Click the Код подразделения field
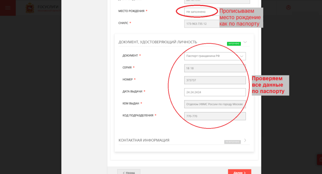This screenshot has height=174, width=322. coord(215,116)
